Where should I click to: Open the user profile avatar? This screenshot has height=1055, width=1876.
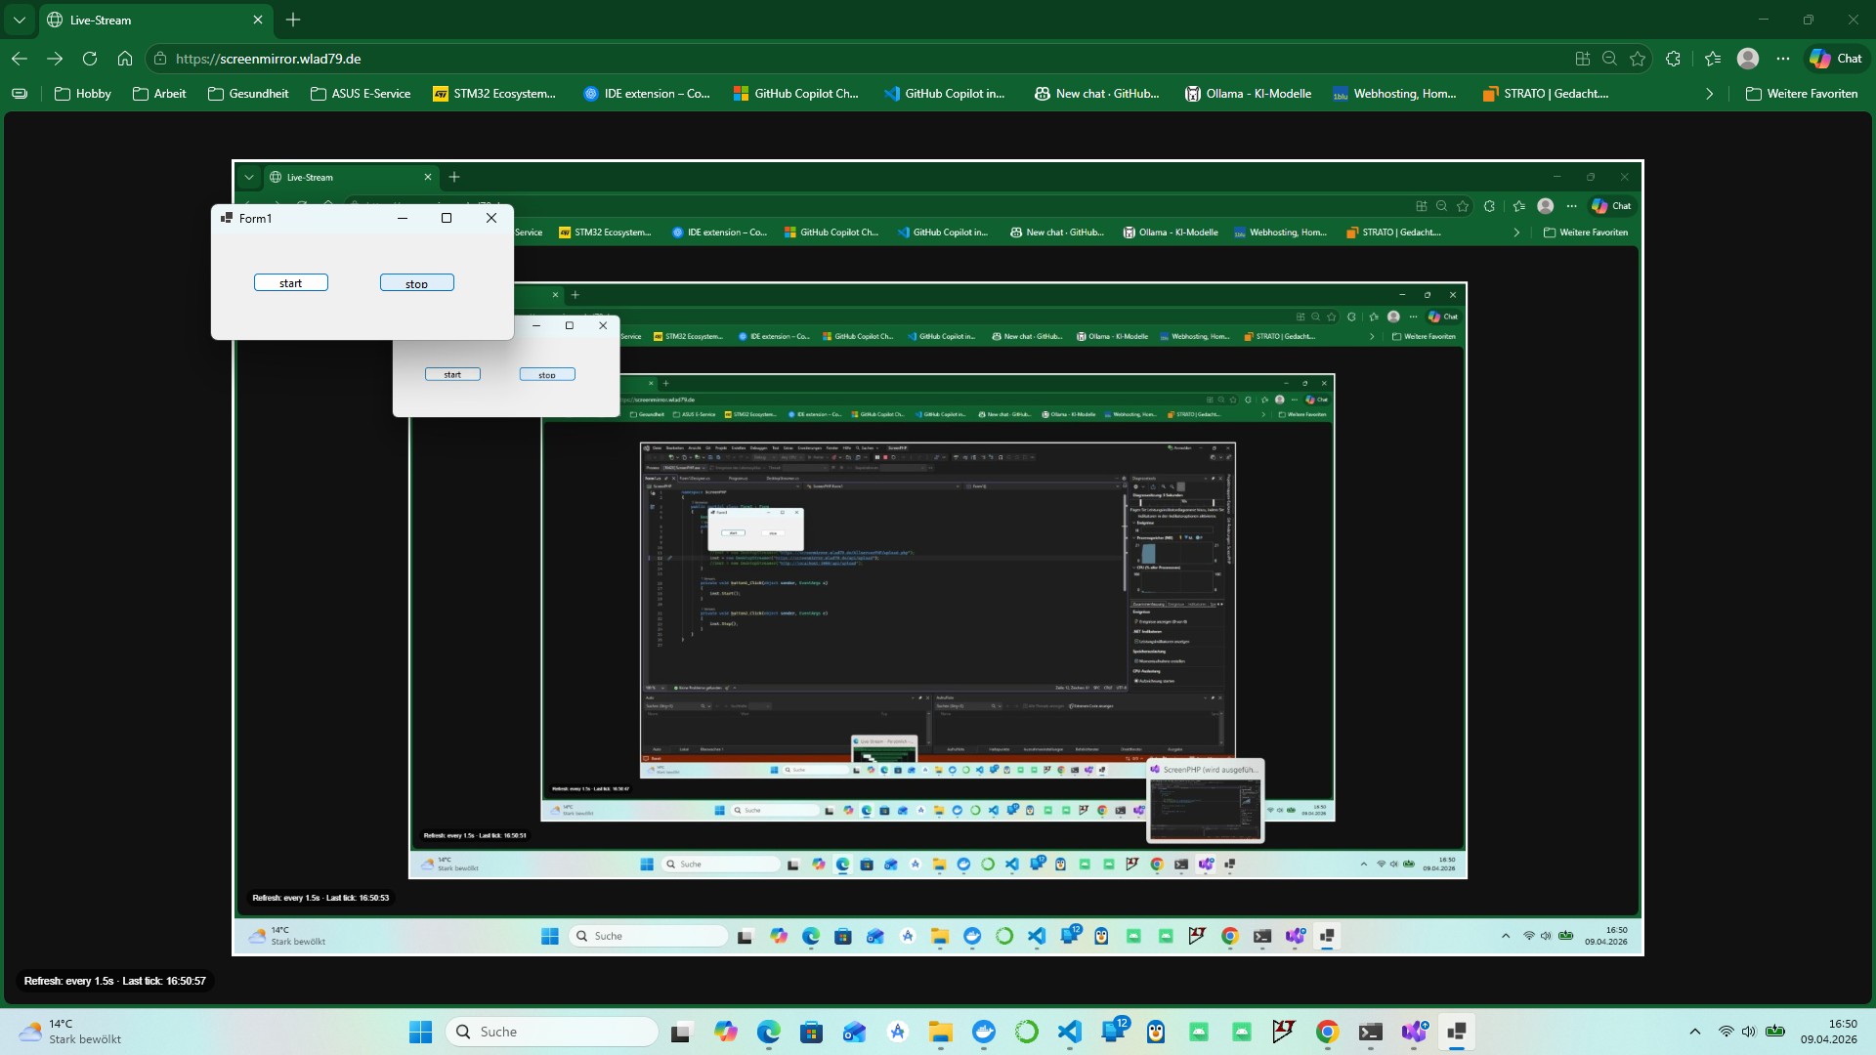click(x=1748, y=59)
